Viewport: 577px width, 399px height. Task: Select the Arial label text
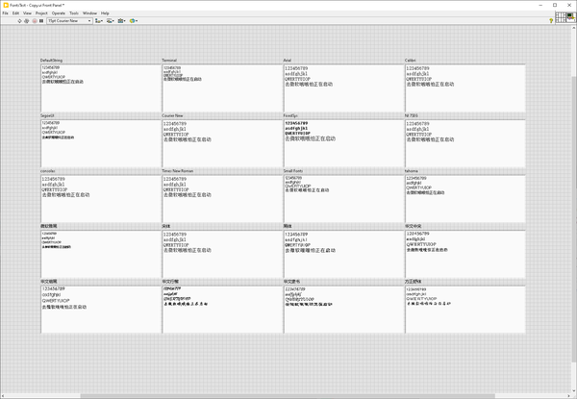point(287,61)
